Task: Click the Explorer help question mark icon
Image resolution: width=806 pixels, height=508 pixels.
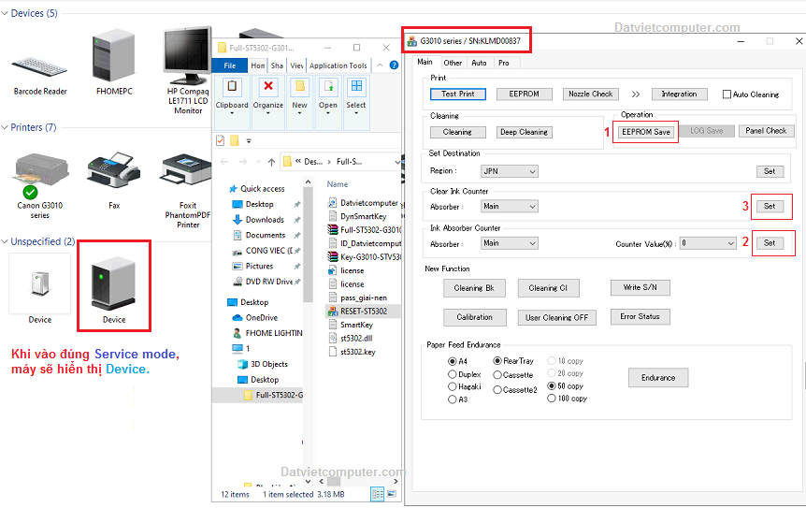Action: pos(394,65)
